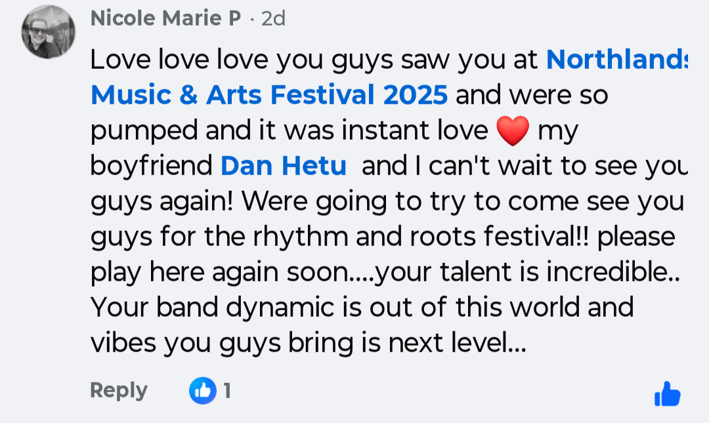Image resolution: width=709 pixels, height=423 pixels.
Task: Reply to Nicole's comment
Action: [x=118, y=390]
